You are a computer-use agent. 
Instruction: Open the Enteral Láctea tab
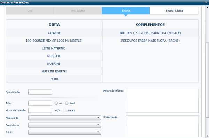tap(174, 11)
